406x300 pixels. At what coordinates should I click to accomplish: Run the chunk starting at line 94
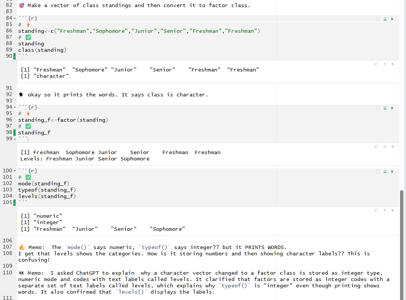[392, 108]
